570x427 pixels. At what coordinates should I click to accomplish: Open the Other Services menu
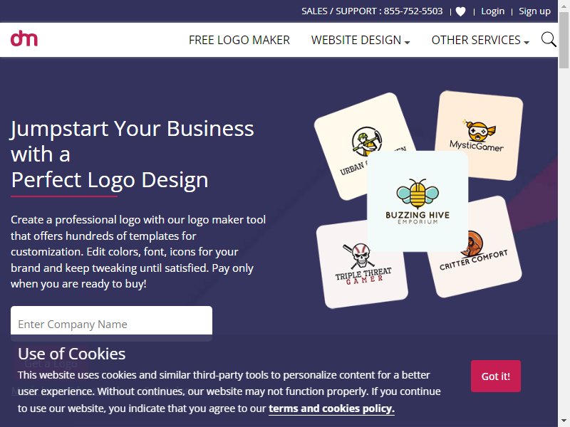coord(476,40)
